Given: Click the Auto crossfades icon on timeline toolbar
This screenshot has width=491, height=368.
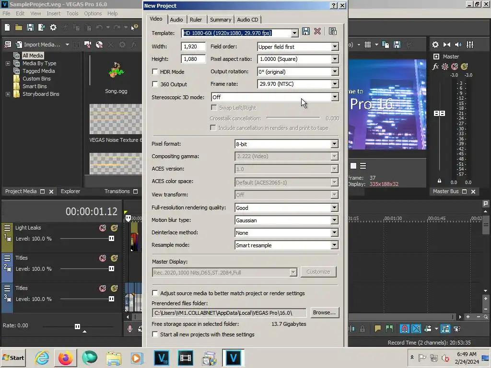Looking at the screenshot, I should [416, 329].
